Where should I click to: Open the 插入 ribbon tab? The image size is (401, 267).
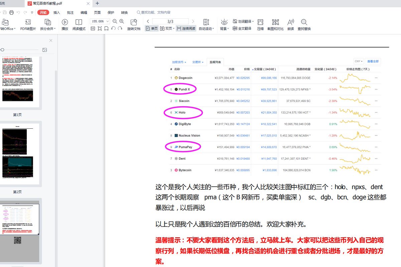pos(57,12)
